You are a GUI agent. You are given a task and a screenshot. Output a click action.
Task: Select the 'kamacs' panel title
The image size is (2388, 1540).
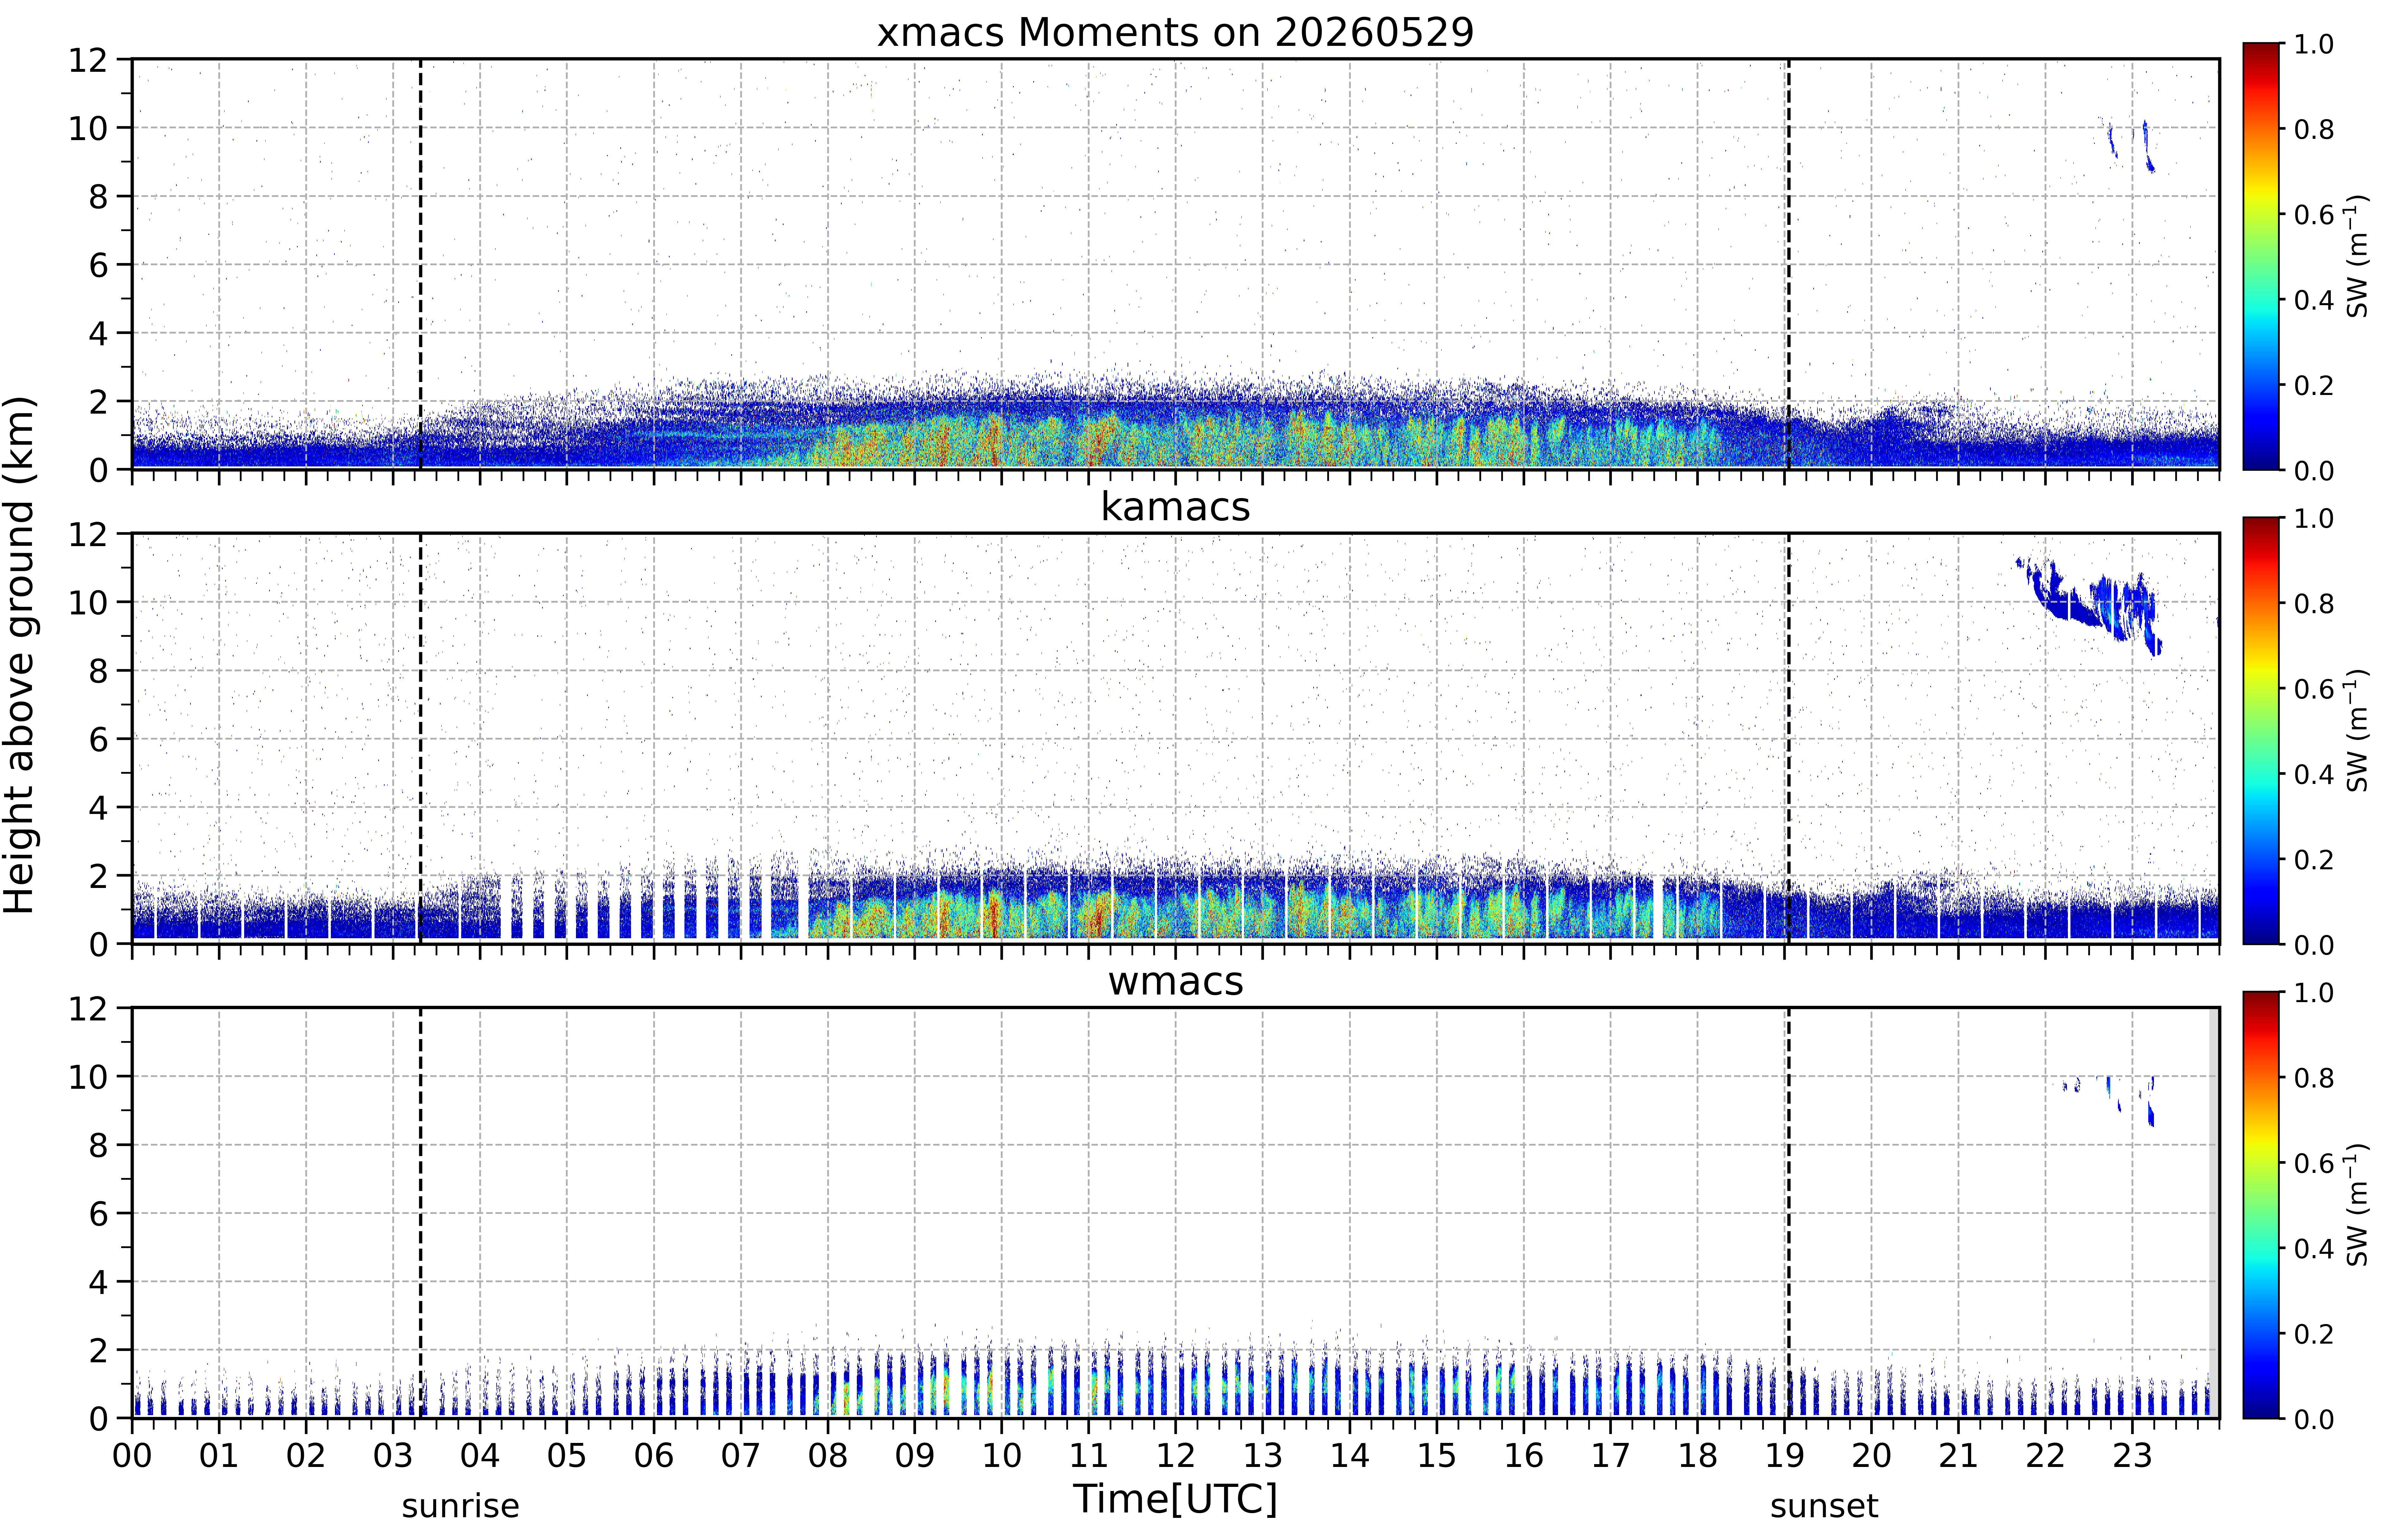(1175, 507)
